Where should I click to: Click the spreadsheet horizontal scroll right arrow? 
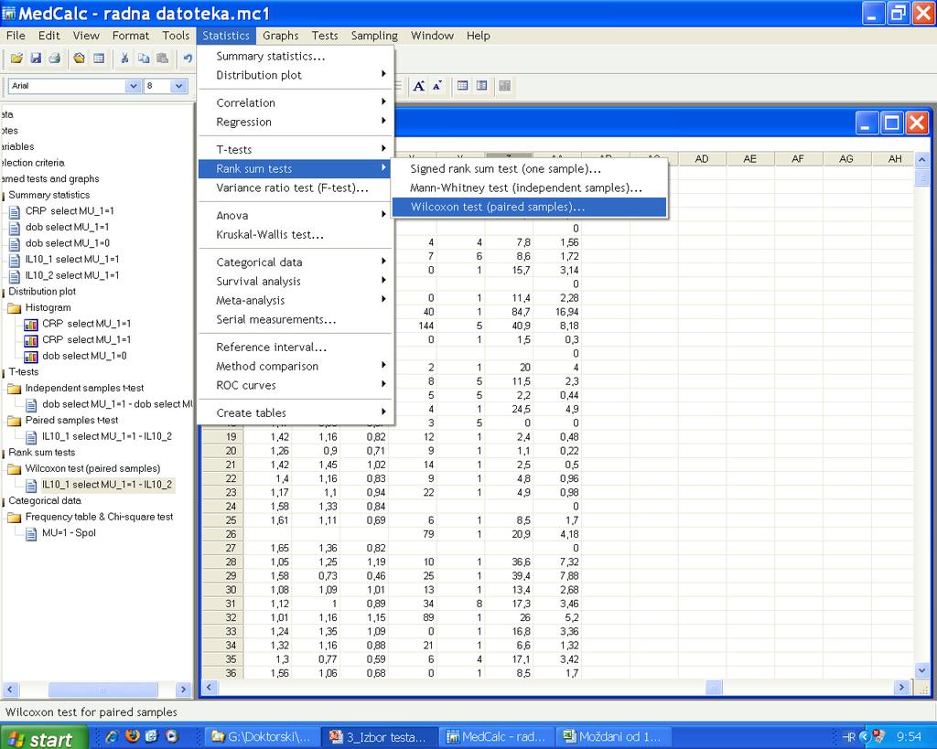click(901, 688)
